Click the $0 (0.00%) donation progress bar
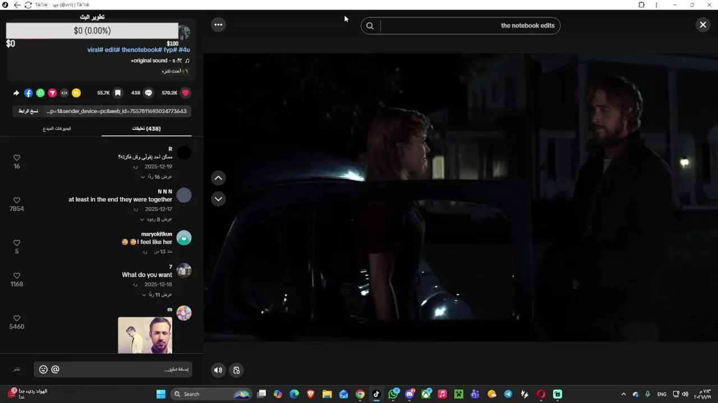 (92, 31)
